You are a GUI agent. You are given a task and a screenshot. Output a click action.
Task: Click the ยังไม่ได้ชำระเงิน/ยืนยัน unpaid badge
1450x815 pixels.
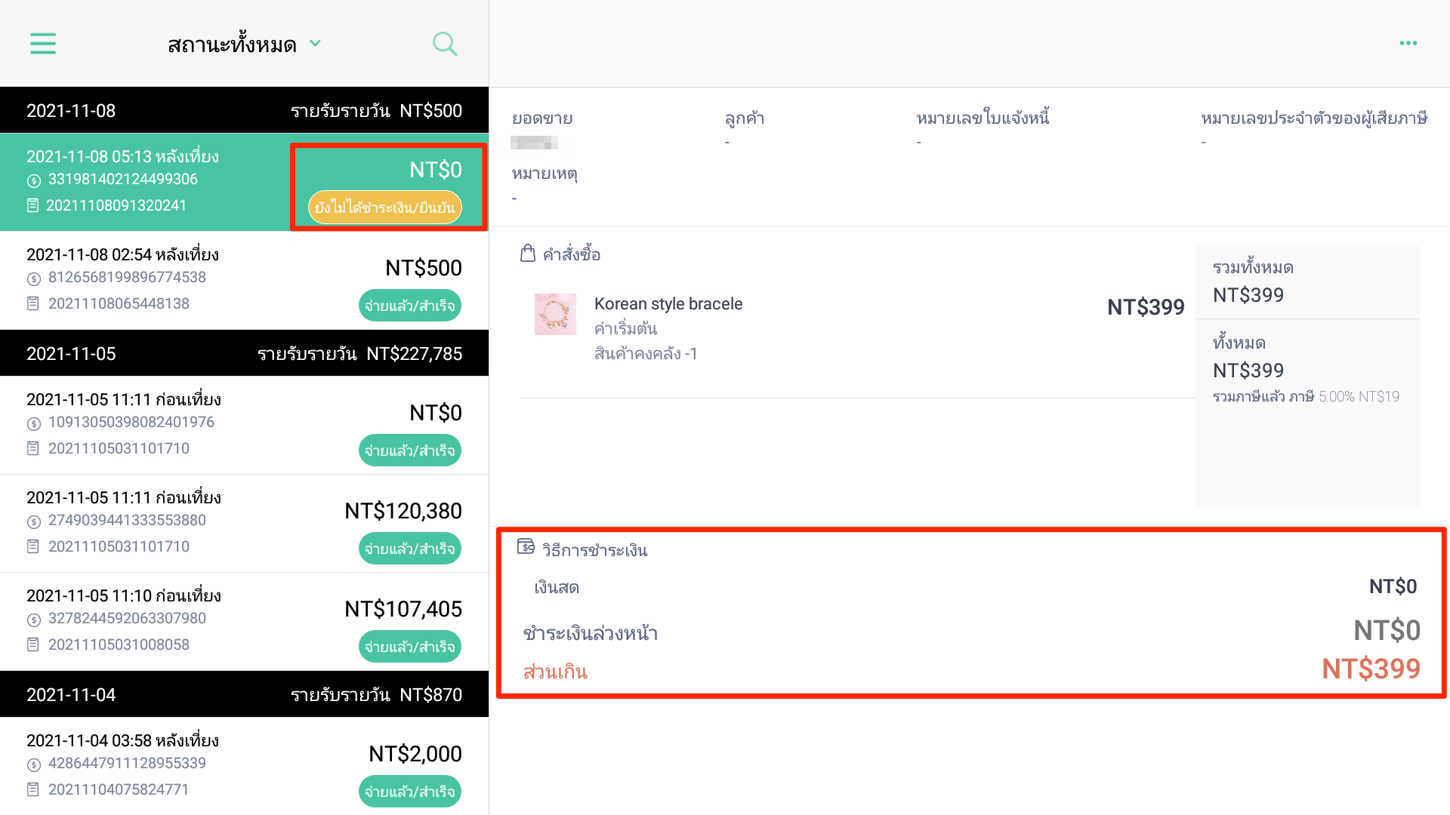click(385, 207)
